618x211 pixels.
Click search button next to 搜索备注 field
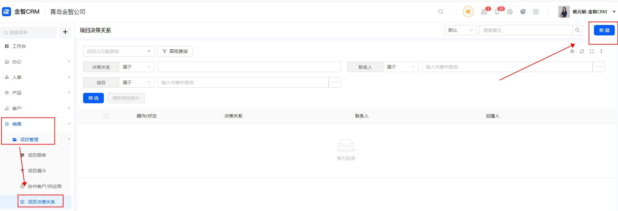click(x=578, y=30)
